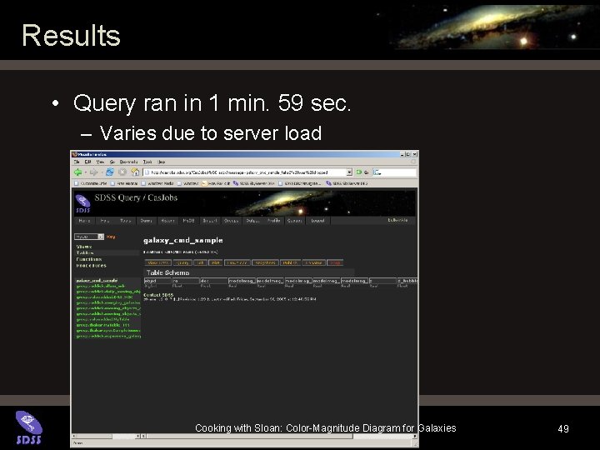Image resolution: width=600 pixels, height=450 pixels.
Task: Click the Table Schema heading
Action: tap(168, 272)
